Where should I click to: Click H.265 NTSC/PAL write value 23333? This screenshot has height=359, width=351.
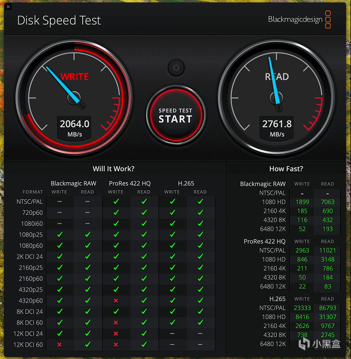coord(302,308)
